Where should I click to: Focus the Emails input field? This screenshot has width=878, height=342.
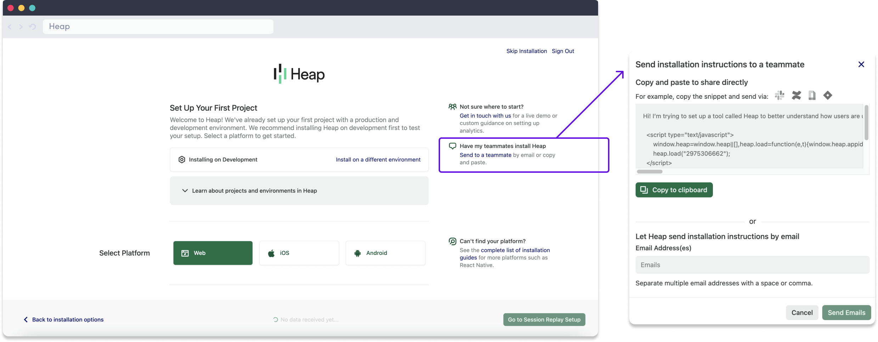(x=753, y=265)
